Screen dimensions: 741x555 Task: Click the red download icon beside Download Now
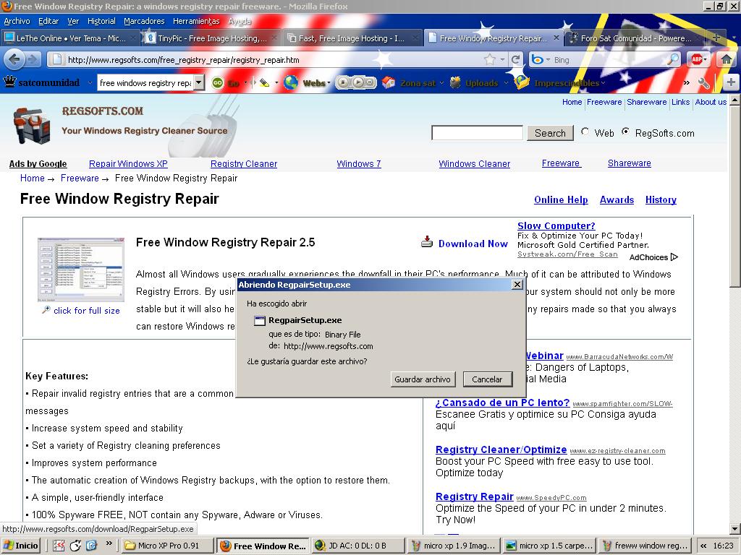click(427, 242)
